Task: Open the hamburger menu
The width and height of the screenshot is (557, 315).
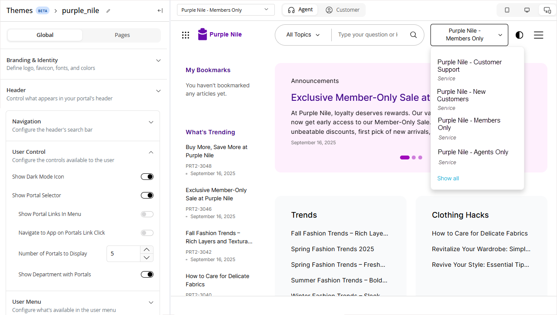Action: click(538, 35)
